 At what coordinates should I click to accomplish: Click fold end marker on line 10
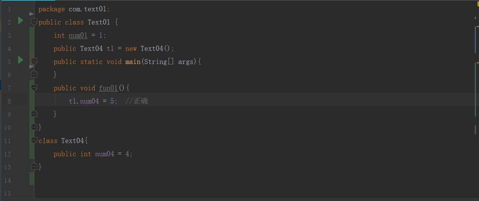pyautogui.click(x=34, y=127)
